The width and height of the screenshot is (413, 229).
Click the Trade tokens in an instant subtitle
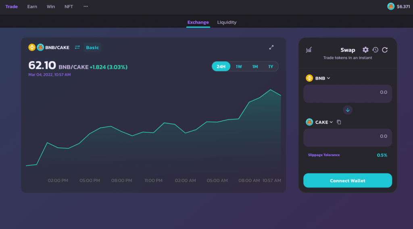pos(348,58)
